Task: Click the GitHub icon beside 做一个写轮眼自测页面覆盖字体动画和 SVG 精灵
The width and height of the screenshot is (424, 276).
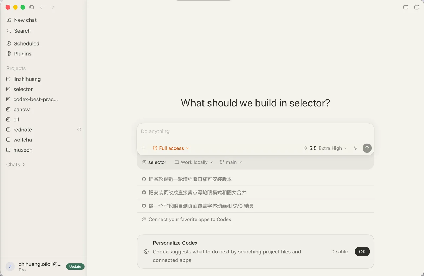Action: [144, 206]
